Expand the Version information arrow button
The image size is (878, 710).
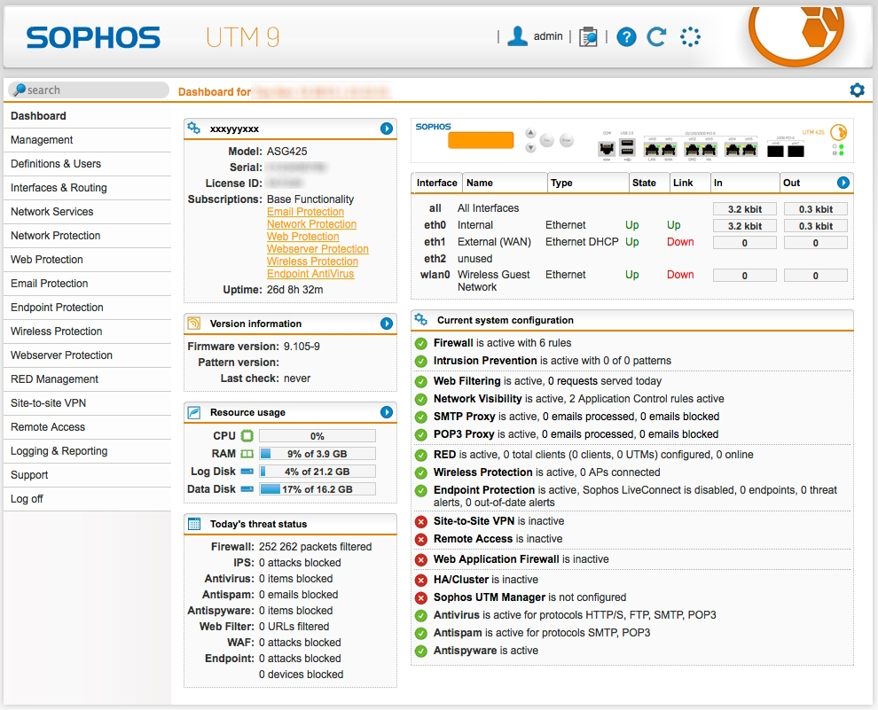[387, 324]
